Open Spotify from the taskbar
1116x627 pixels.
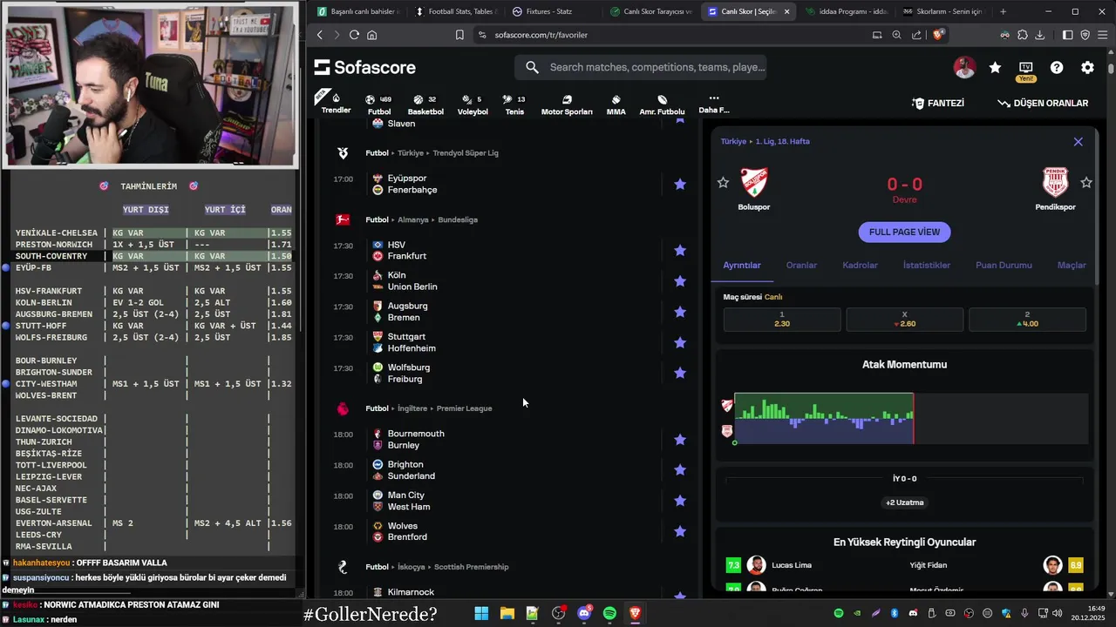tap(609, 613)
